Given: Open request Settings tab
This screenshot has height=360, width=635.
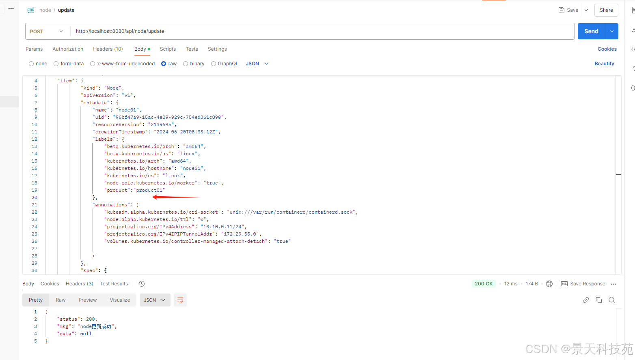Looking at the screenshot, I should (x=217, y=49).
